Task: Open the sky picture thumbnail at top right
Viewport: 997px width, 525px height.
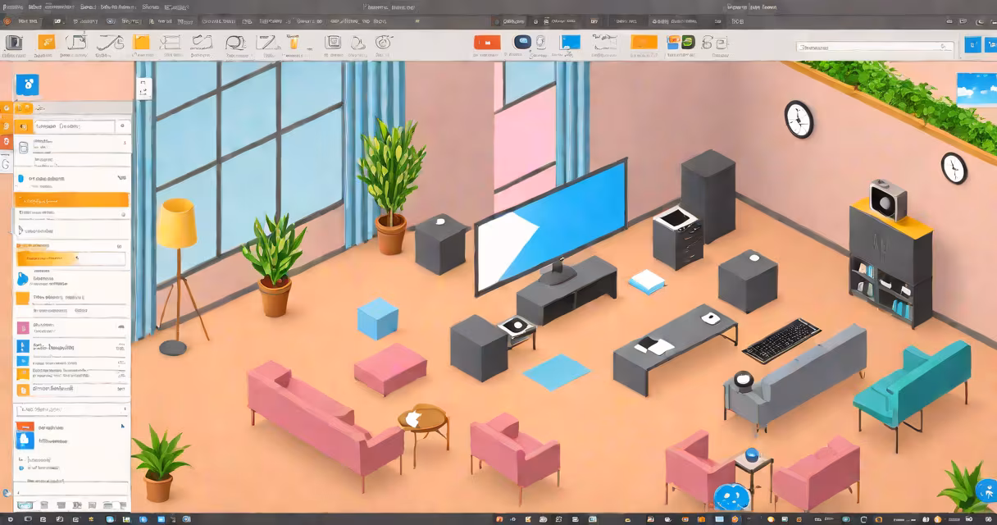Action: (x=977, y=89)
